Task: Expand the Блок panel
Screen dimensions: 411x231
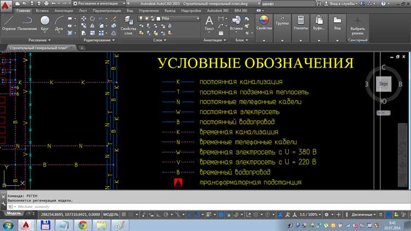Action: tap(242, 40)
